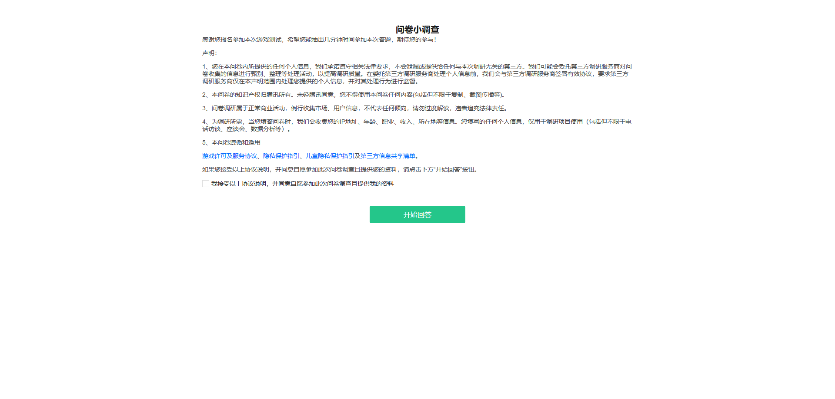Screen dimensions: 835x399
Task: Click the green 开始回答 button
Action: (x=417, y=214)
